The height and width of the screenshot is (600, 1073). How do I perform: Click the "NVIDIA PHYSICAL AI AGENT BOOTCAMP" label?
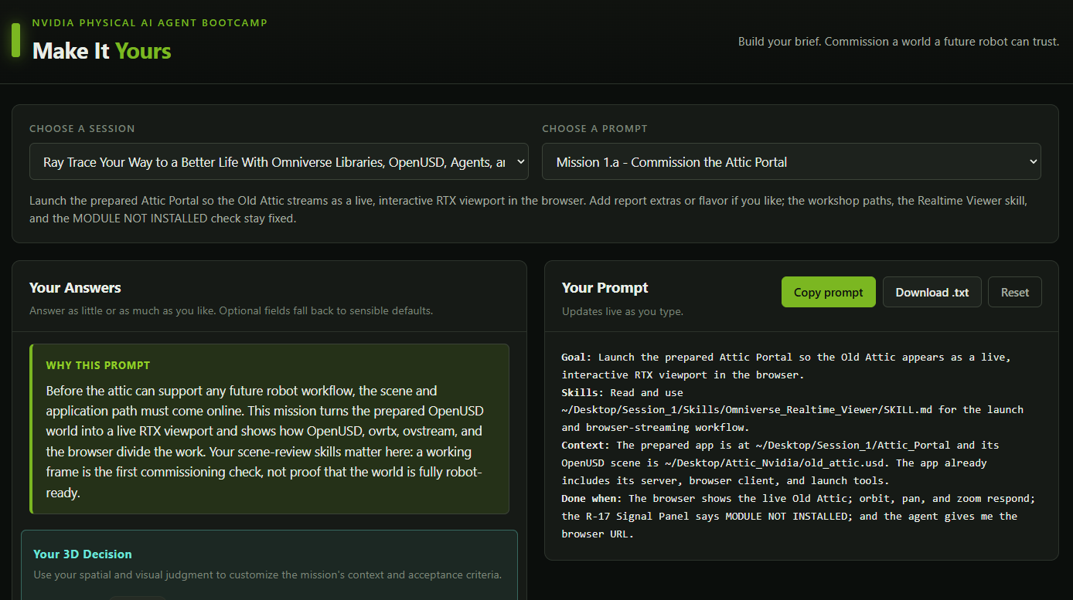[150, 23]
